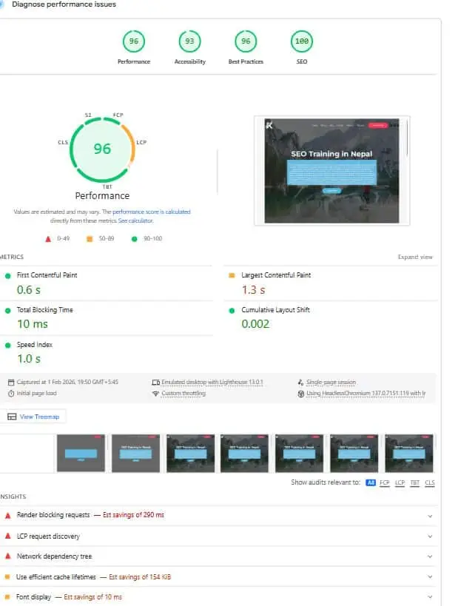The image size is (461, 606).
Task: Click the Single page session text
Action: [x=332, y=383]
